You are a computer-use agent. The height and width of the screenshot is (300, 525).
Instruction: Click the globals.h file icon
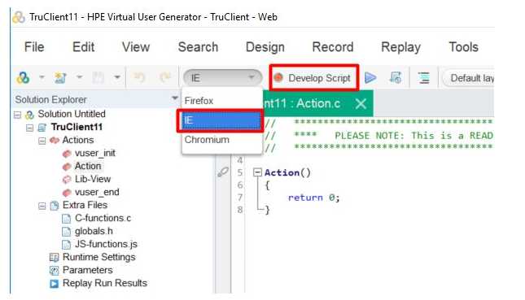tap(66, 232)
